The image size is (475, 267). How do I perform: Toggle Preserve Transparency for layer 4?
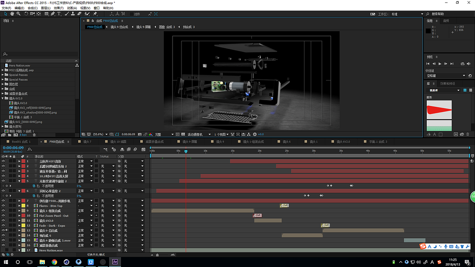(96, 176)
